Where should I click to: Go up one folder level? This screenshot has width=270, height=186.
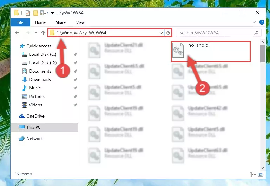tap(43, 33)
